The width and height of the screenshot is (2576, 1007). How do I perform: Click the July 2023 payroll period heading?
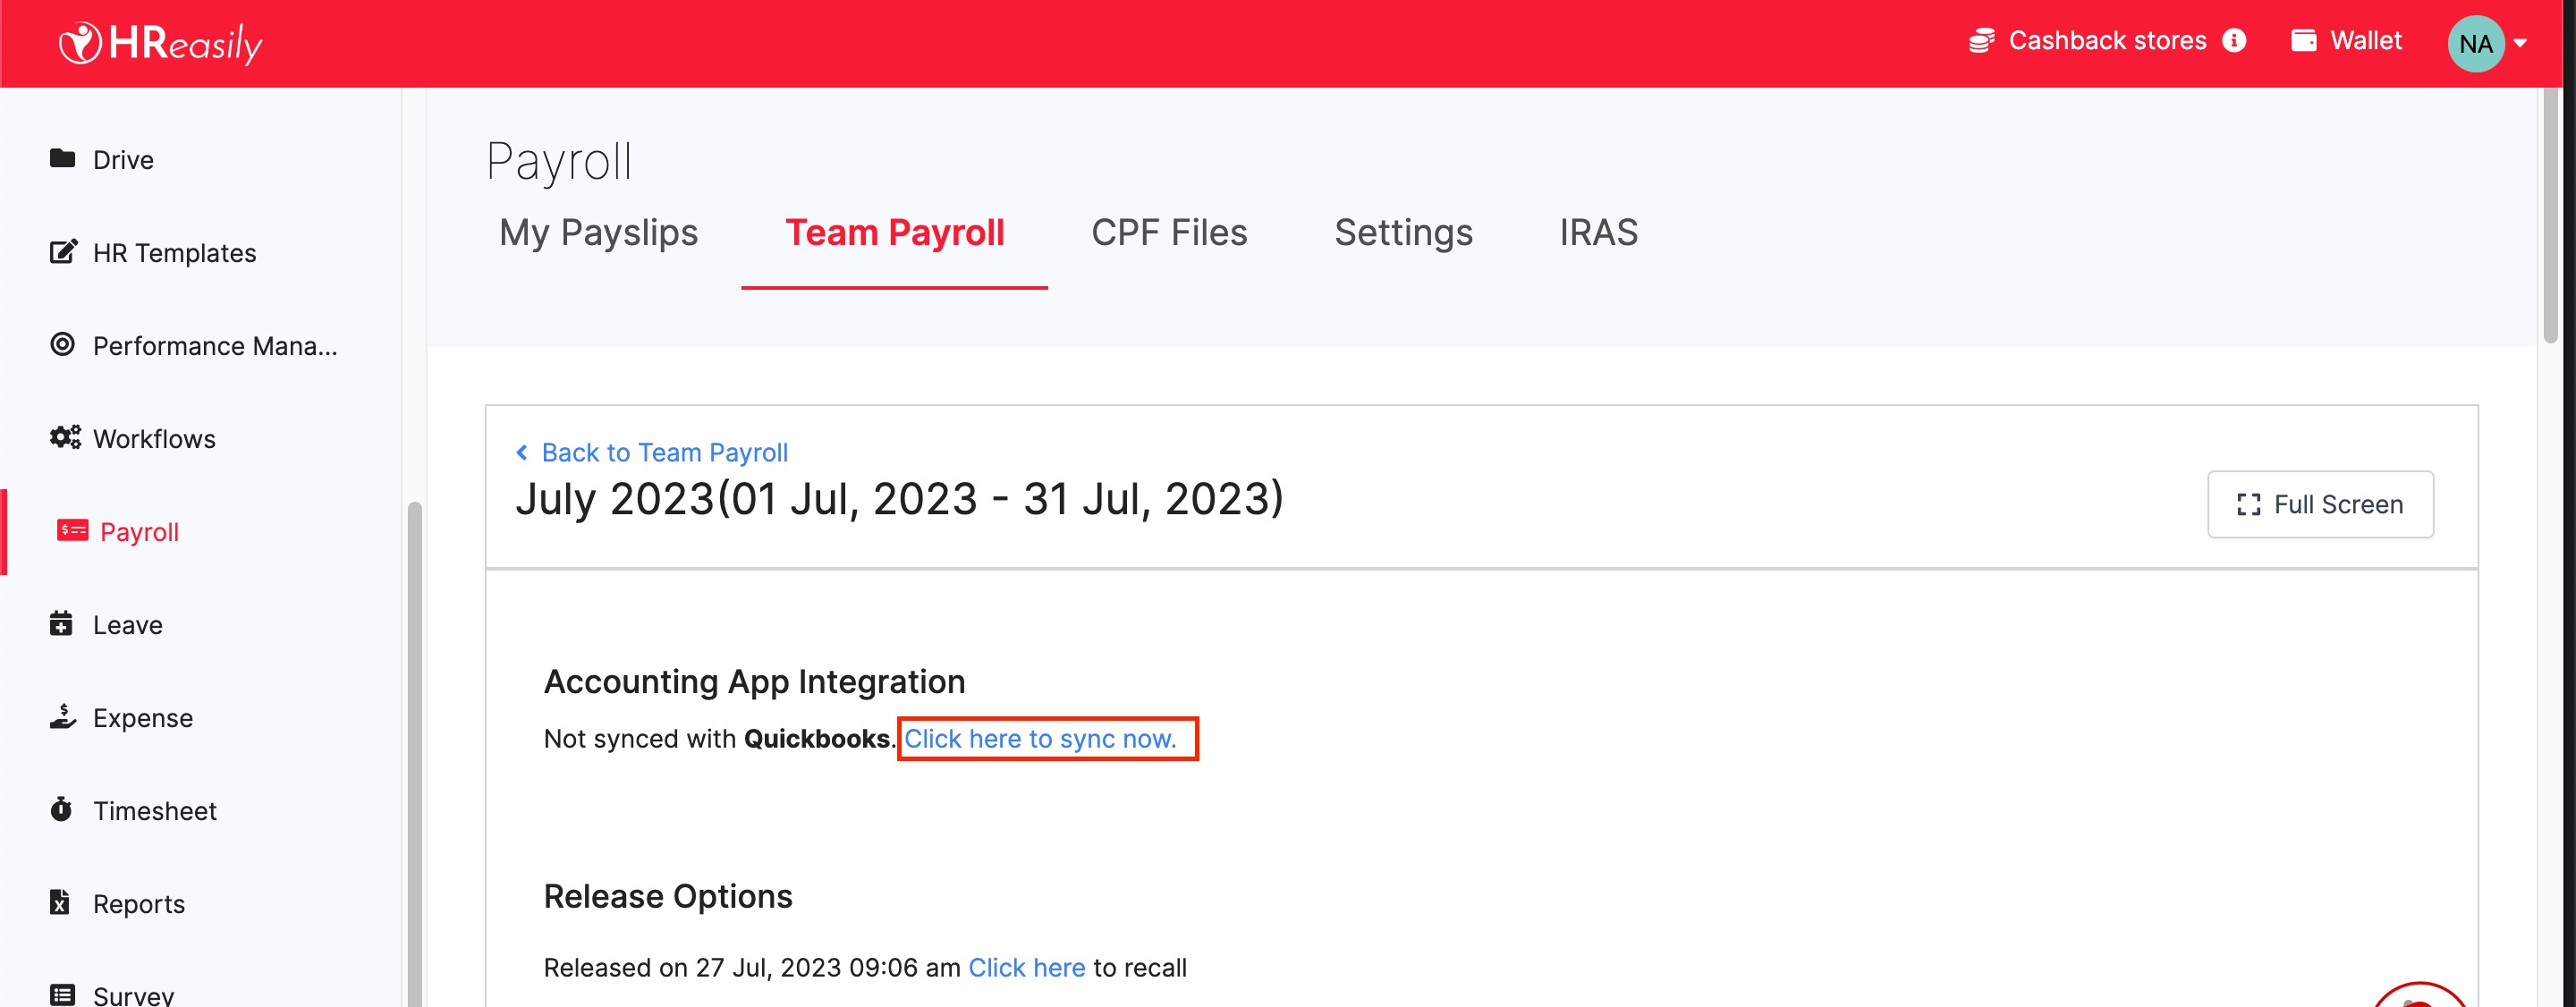(899, 499)
